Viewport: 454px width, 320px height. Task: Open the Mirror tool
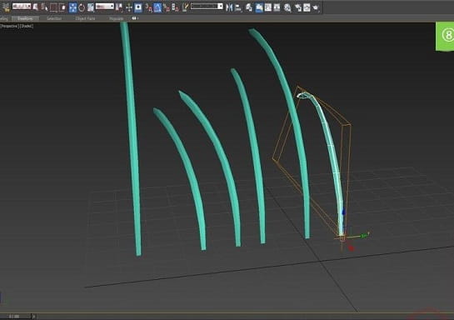pos(229,7)
